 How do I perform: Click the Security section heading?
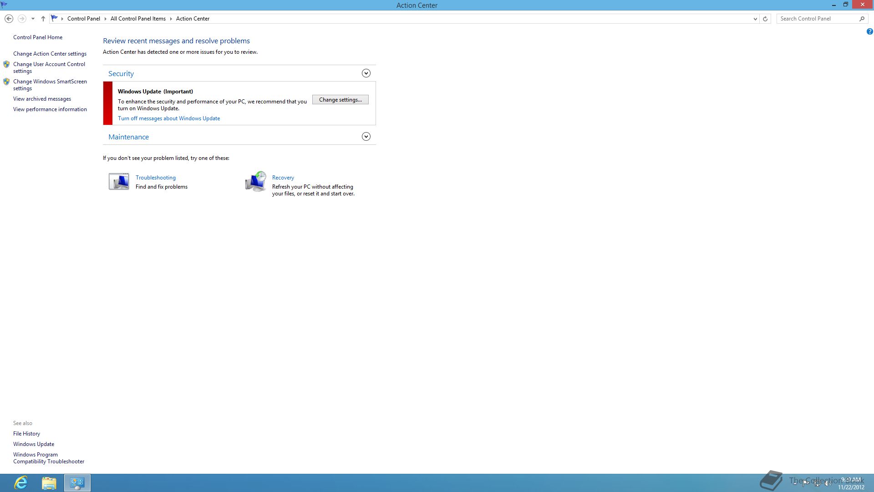[121, 74]
